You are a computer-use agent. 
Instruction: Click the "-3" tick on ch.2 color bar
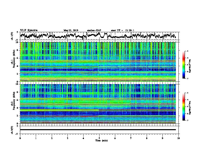187,93
